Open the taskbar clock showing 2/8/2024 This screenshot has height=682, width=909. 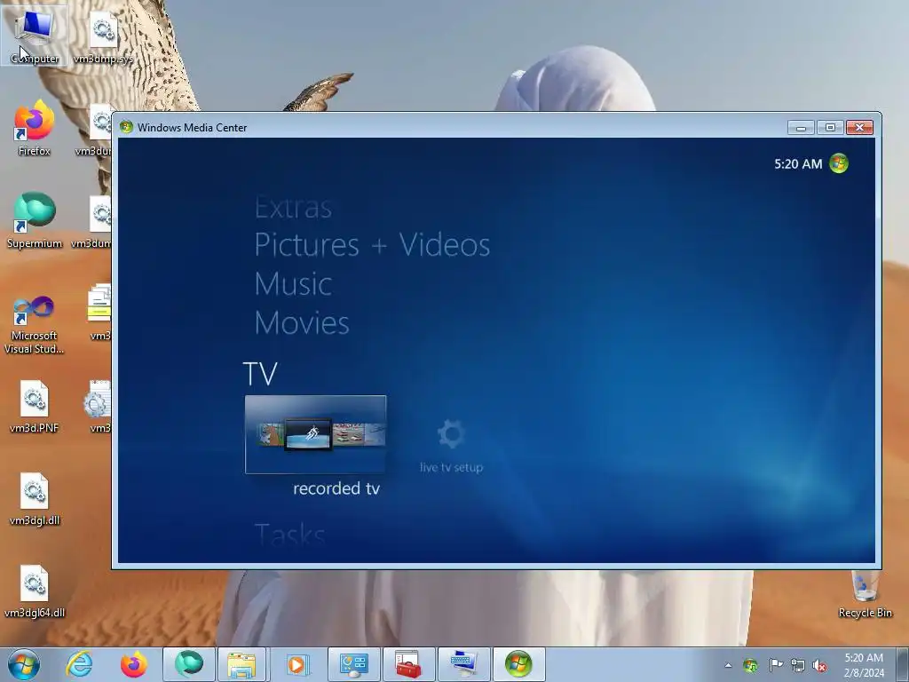point(864,665)
